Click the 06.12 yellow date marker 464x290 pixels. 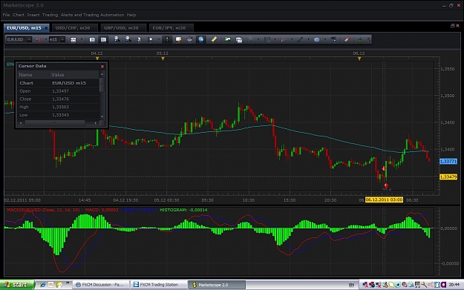359,59
